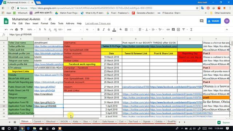Screen dimensions: 233x131
Task: Open the text color picker
Action: 114,29
